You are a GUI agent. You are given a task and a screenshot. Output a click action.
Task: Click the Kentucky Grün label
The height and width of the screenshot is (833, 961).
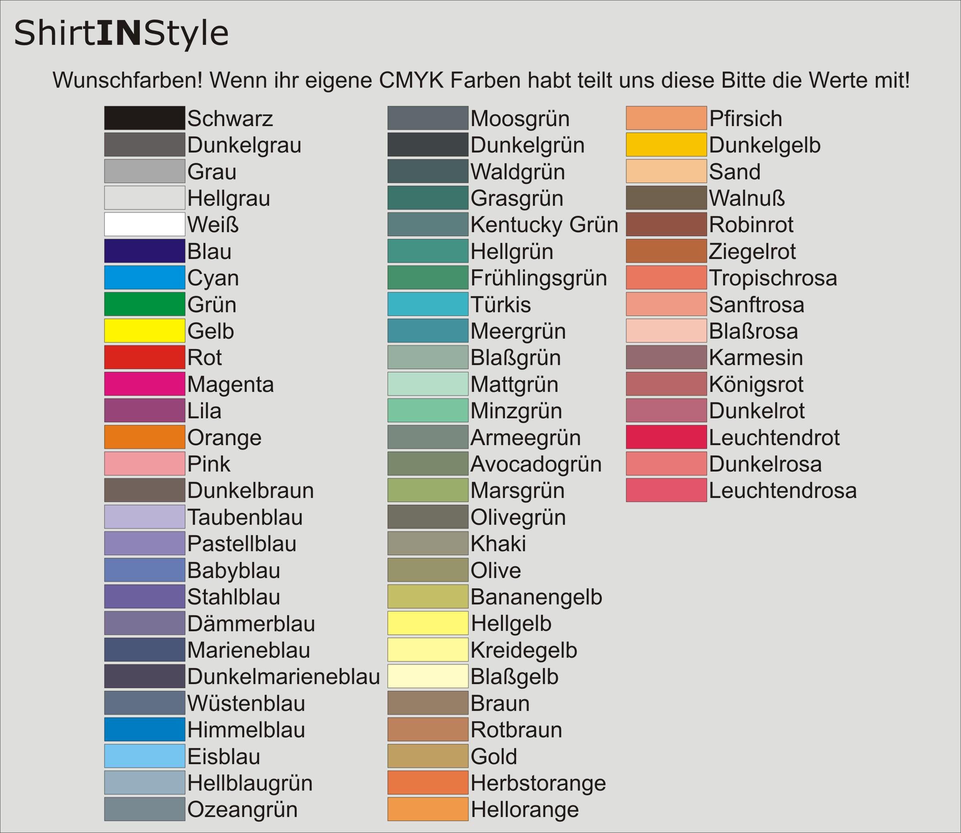(x=545, y=225)
